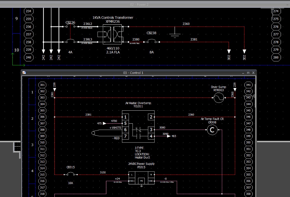
Task: Select terminal 5 of TCU311
Action: (x=125, y=123)
